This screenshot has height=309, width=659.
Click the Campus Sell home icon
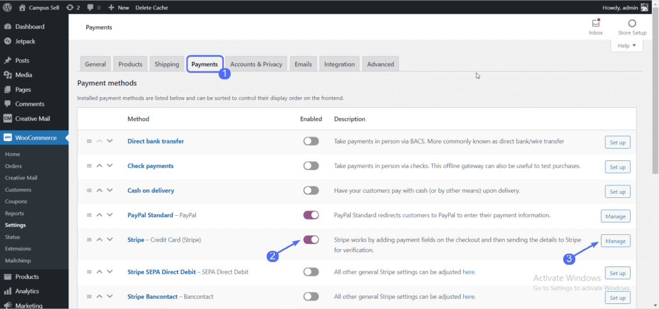(22, 7)
